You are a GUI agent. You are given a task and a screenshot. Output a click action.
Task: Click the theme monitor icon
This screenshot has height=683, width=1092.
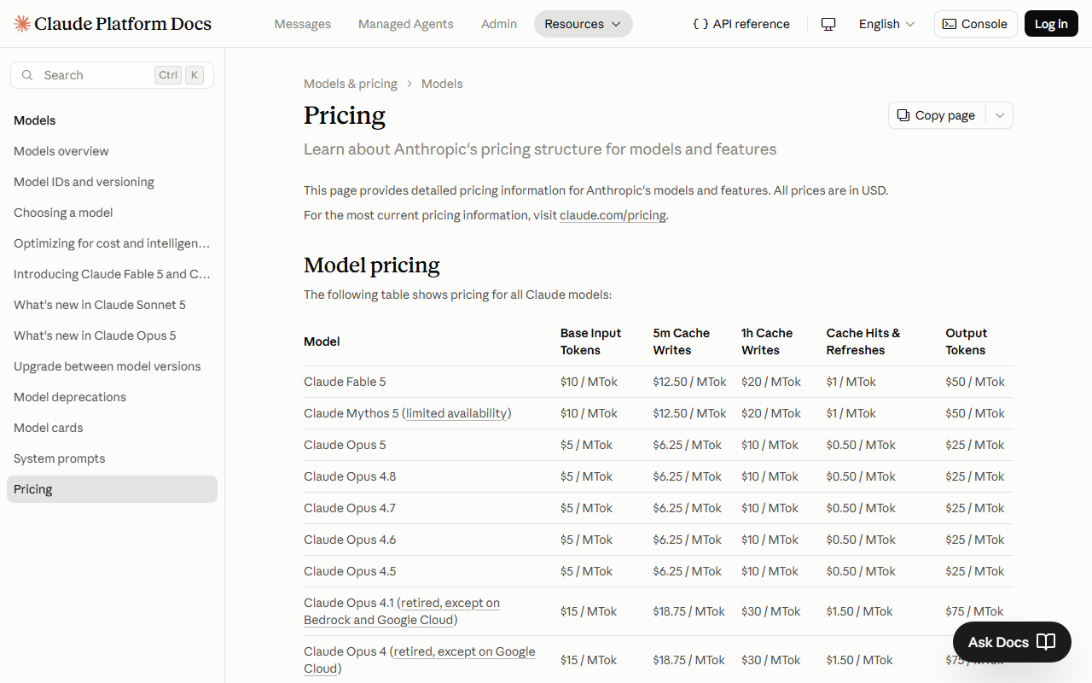tap(828, 24)
